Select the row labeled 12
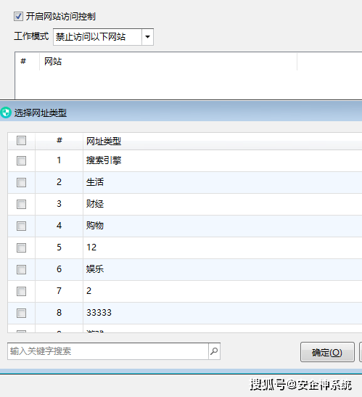The height and width of the screenshot is (397, 362). 185,247
